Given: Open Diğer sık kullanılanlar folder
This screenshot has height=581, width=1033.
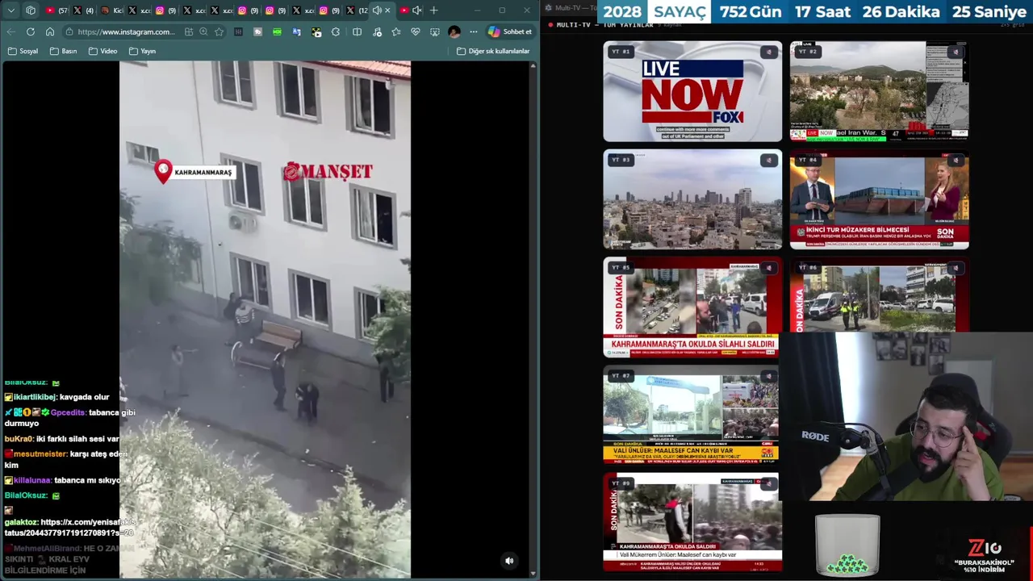Looking at the screenshot, I should [493, 51].
